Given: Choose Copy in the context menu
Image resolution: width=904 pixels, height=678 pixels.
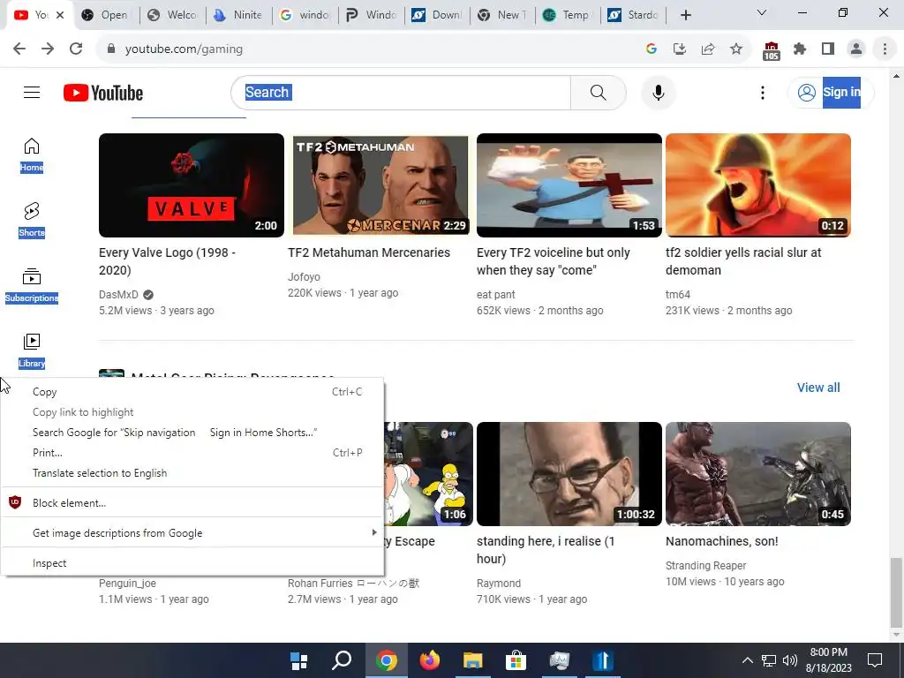Looking at the screenshot, I should [x=192, y=391].
